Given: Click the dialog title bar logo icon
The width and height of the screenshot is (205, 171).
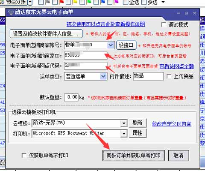Looking at the screenshot, I should tap(11, 12).
